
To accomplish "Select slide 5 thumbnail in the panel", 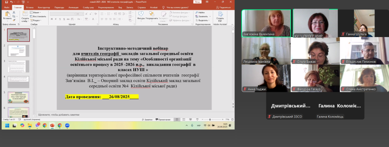I will (18, 97).
